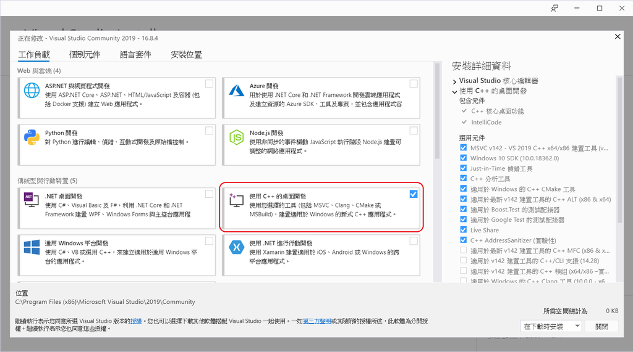Click the Web 與雲端 (4) section heading
The image size is (633, 352).
coord(39,70)
